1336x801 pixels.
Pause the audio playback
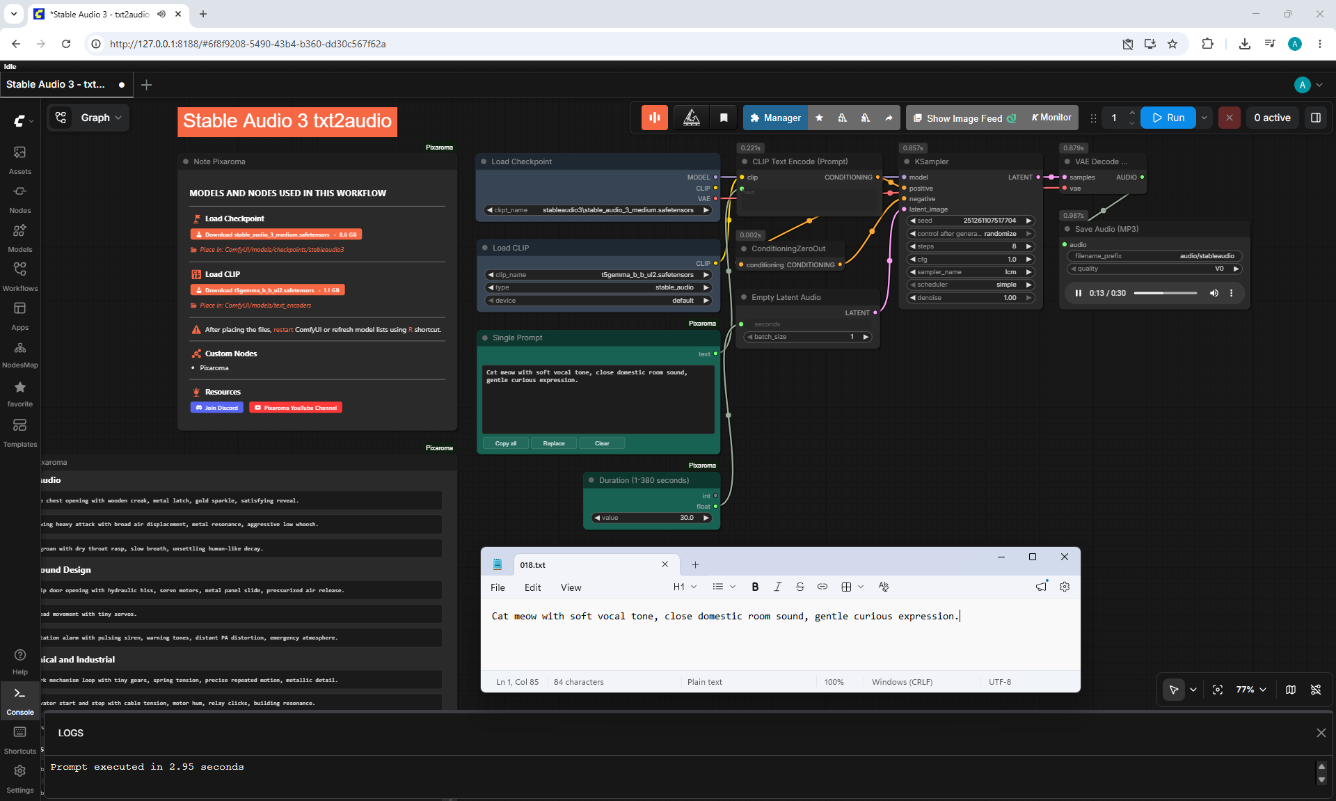point(1078,293)
